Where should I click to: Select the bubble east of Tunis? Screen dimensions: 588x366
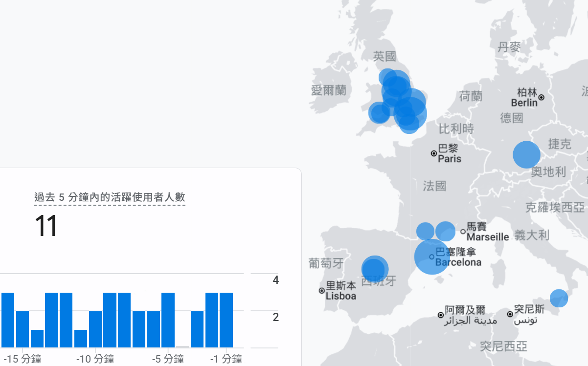(559, 298)
